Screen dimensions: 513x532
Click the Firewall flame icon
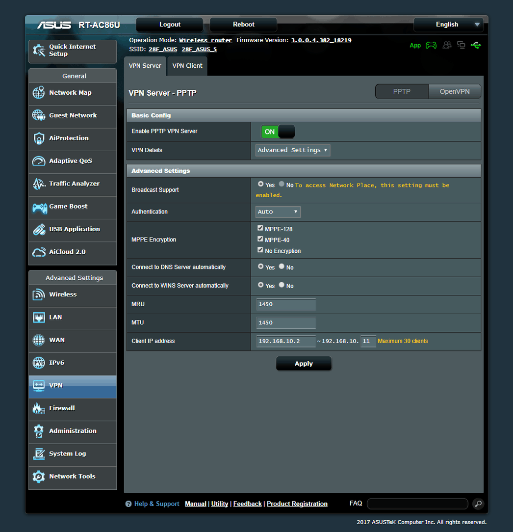pyautogui.click(x=39, y=408)
